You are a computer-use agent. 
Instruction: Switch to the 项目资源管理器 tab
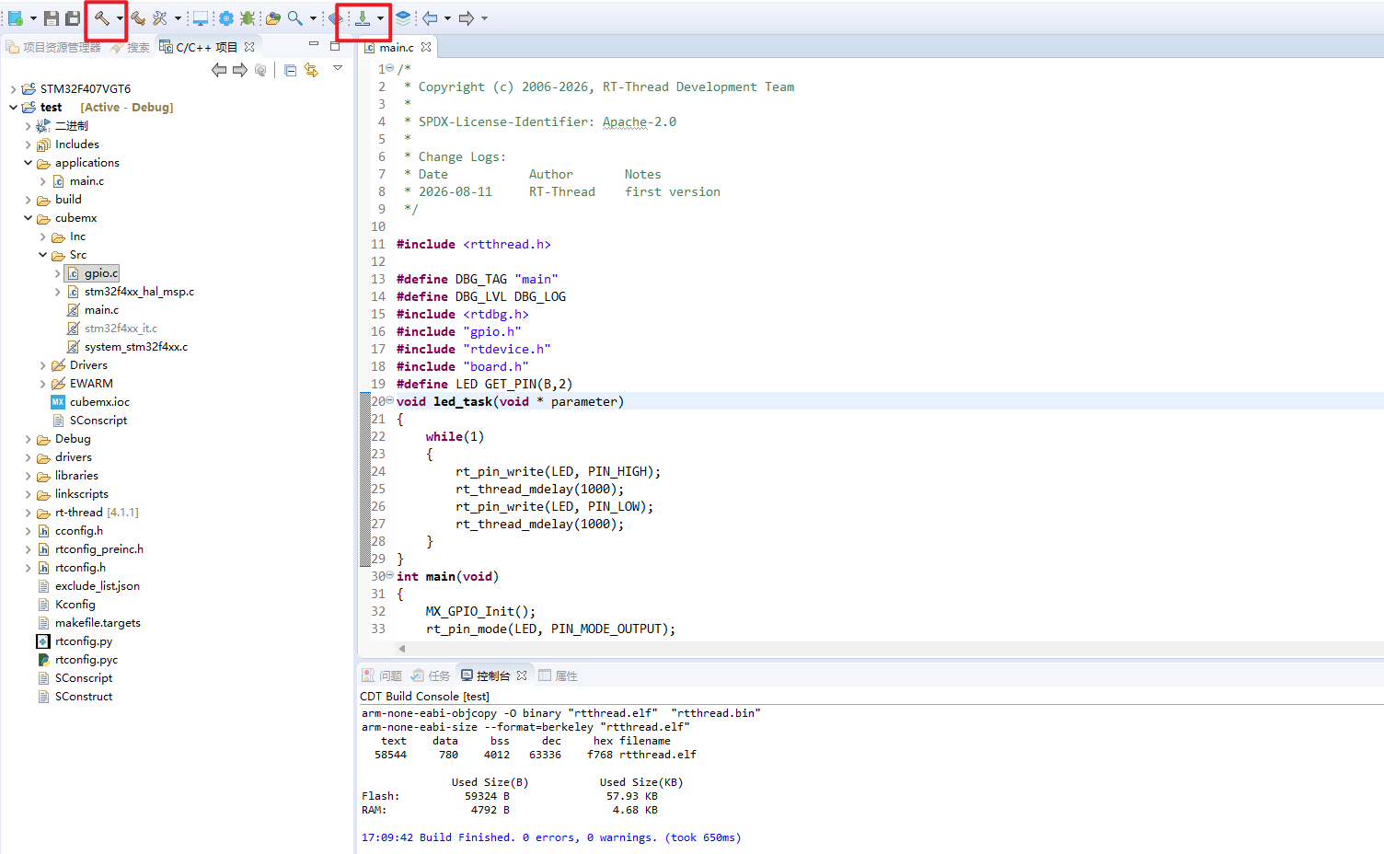point(53,47)
